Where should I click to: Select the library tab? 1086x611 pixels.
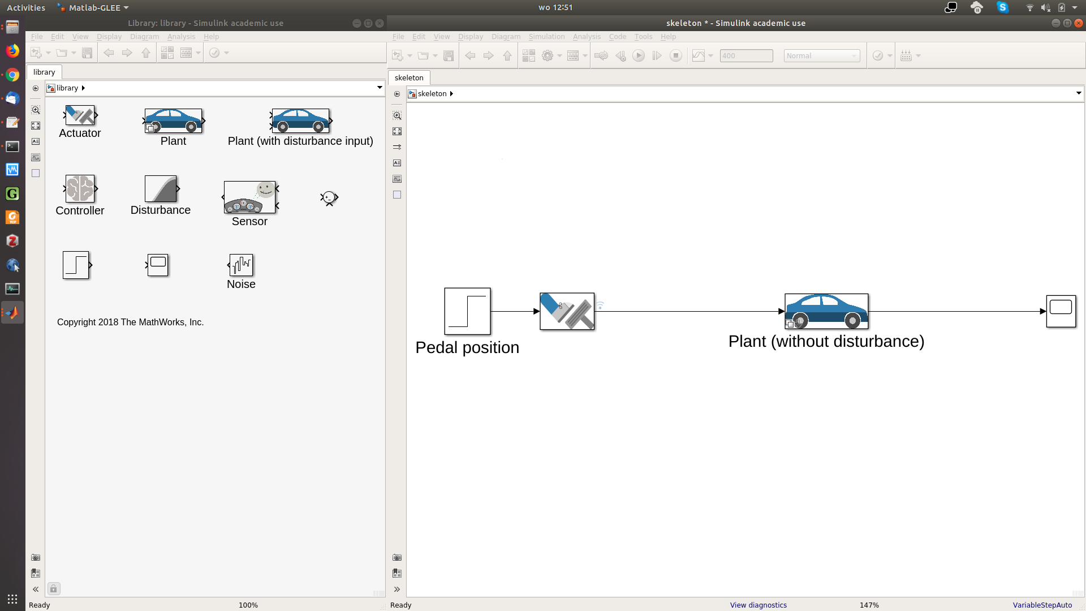point(44,72)
